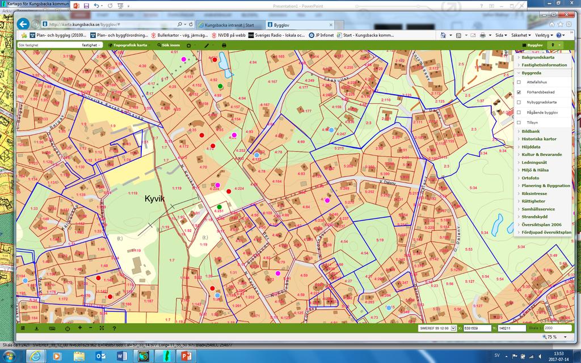The image size is (581, 363).
Task: Open JP Infonet favorite link
Action: [321, 35]
